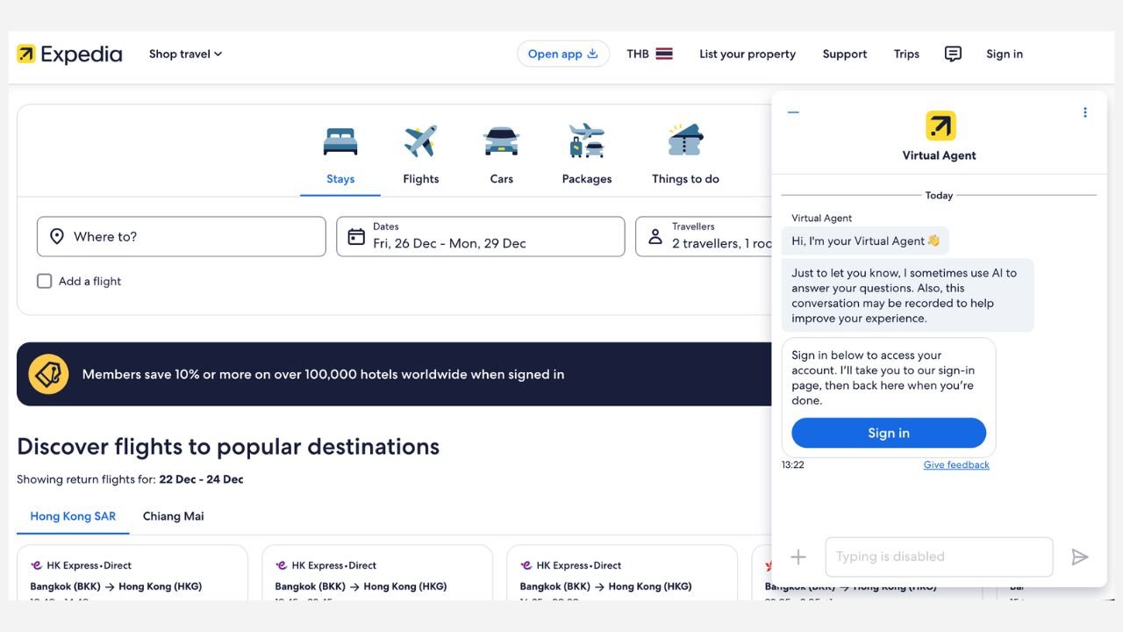The image size is (1123, 632).
Task: Open the messages chat icon in header
Action: [953, 54]
